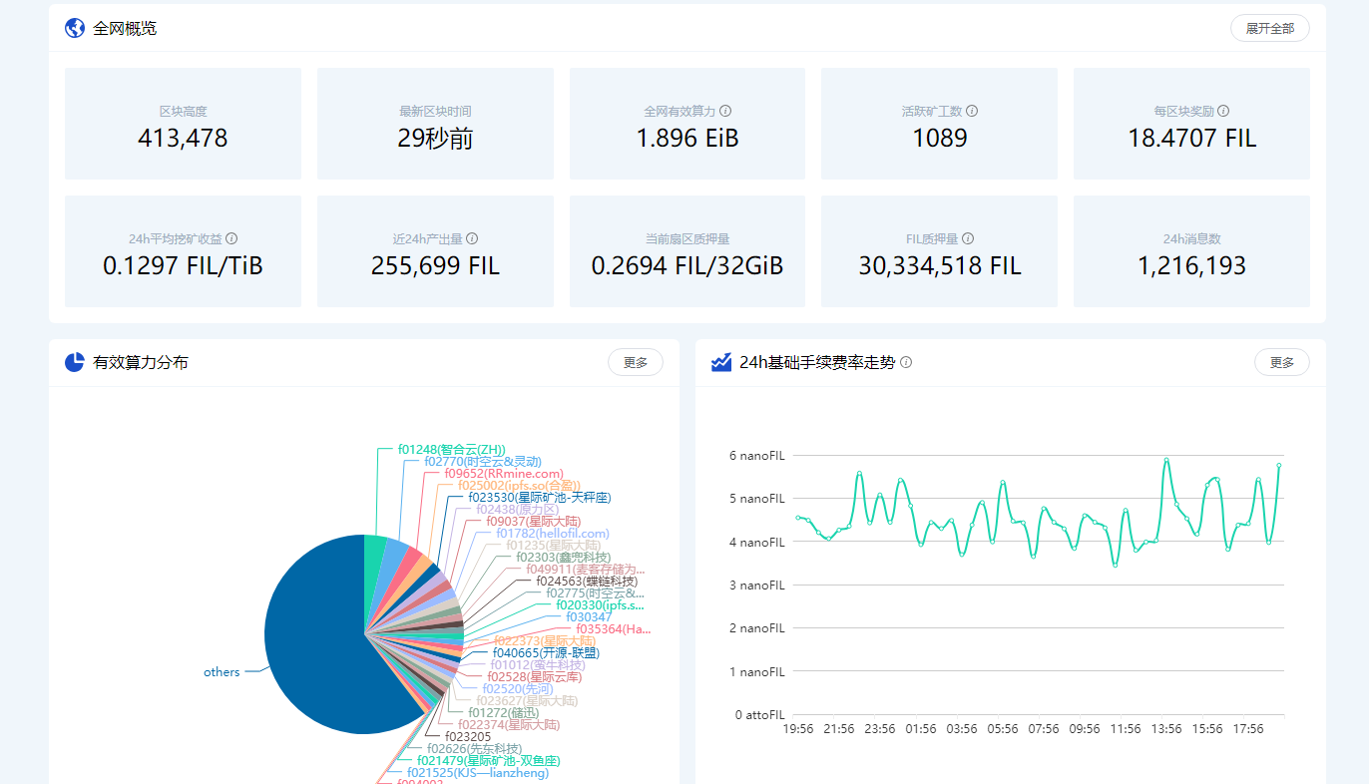This screenshot has height=784, width=1369.
Task: Click the pie label f02626(先东科技)
Action: [474, 749]
